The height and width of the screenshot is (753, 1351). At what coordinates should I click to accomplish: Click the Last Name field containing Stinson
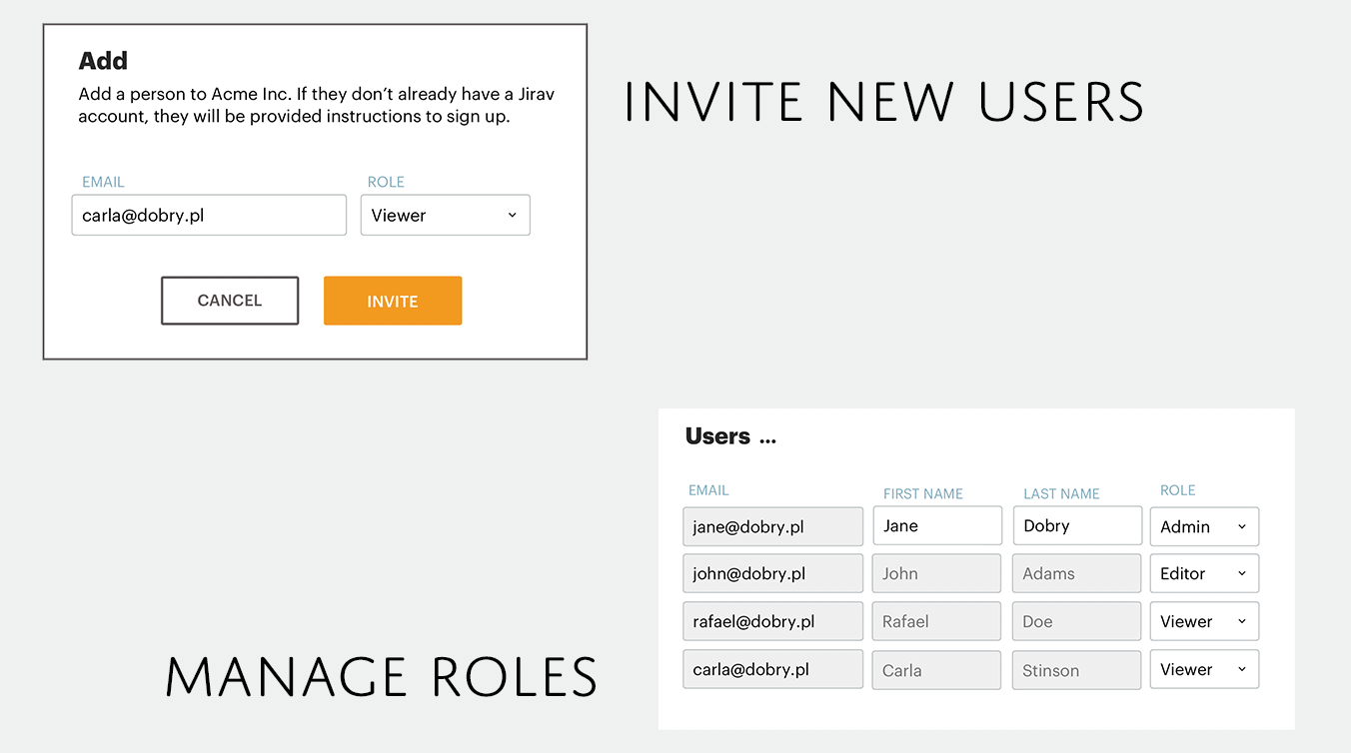click(x=1076, y=670)
